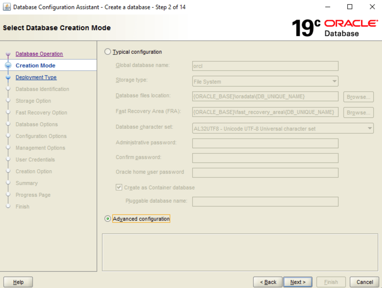Screen dimensions: 382x288
Task: Click the Administrative password field
Action: [x=265, y=143]
